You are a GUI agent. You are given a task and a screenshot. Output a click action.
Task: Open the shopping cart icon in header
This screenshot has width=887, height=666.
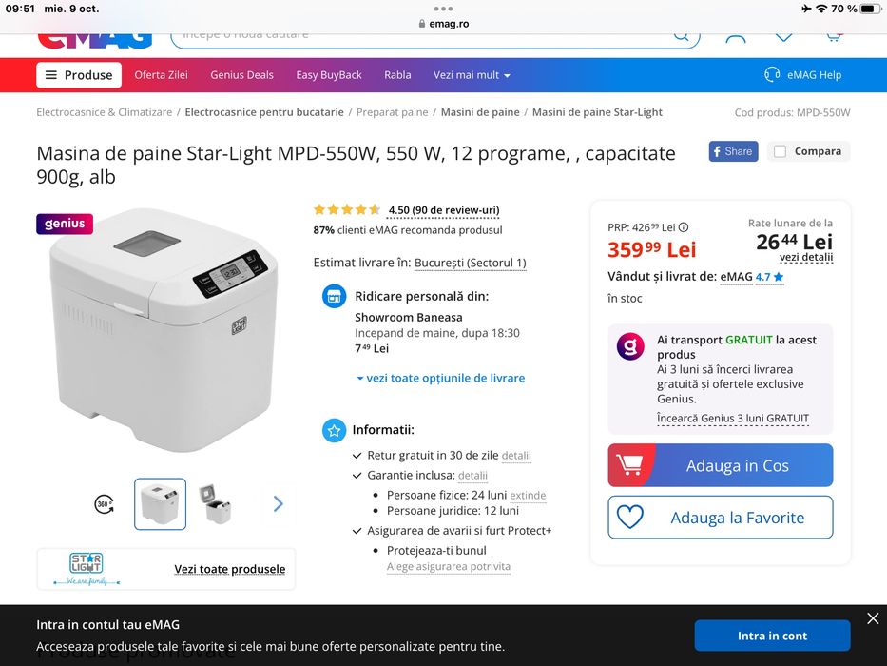tap(833, 37)
